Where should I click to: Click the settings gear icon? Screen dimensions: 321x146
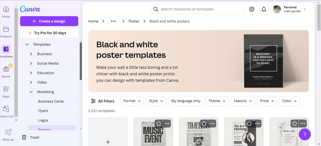click(252, 9)
